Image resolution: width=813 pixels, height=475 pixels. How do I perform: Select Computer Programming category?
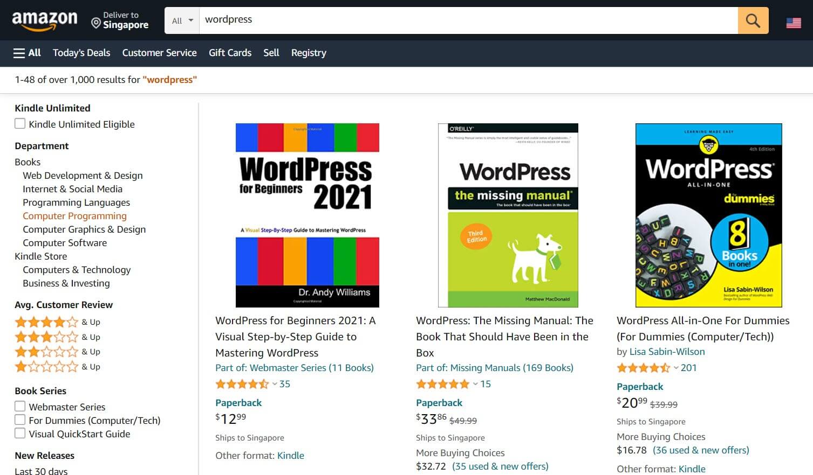point(74,216)
